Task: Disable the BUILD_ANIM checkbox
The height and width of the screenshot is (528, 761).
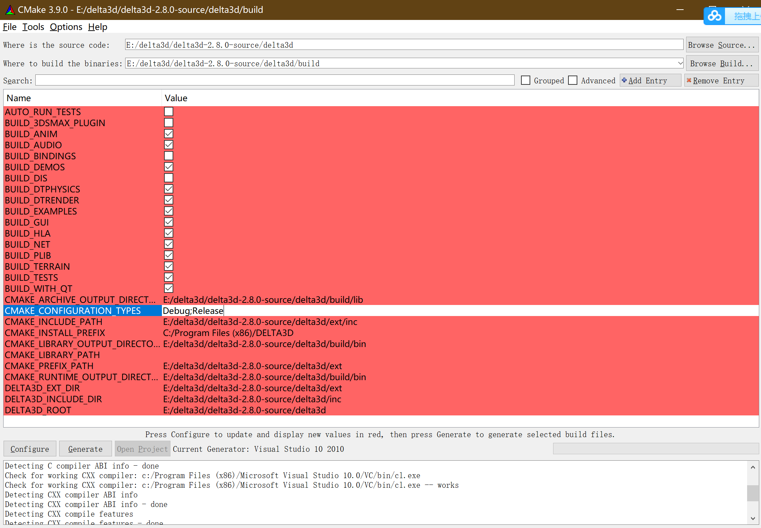Action: 168,133
